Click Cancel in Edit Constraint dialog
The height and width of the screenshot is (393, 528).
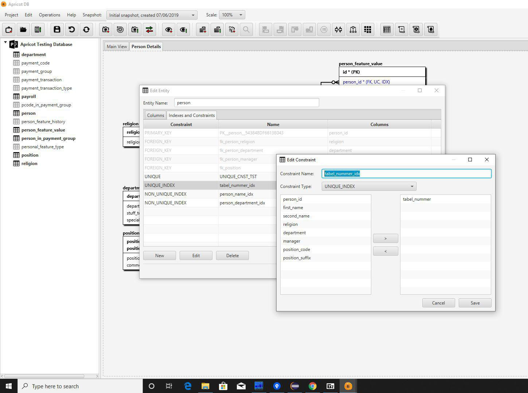(x=438, y=303)
